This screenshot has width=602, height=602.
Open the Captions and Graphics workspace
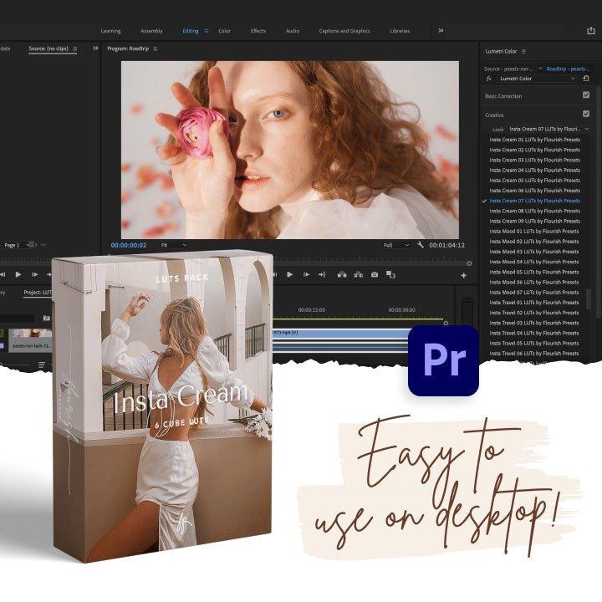tap(344, 31)
